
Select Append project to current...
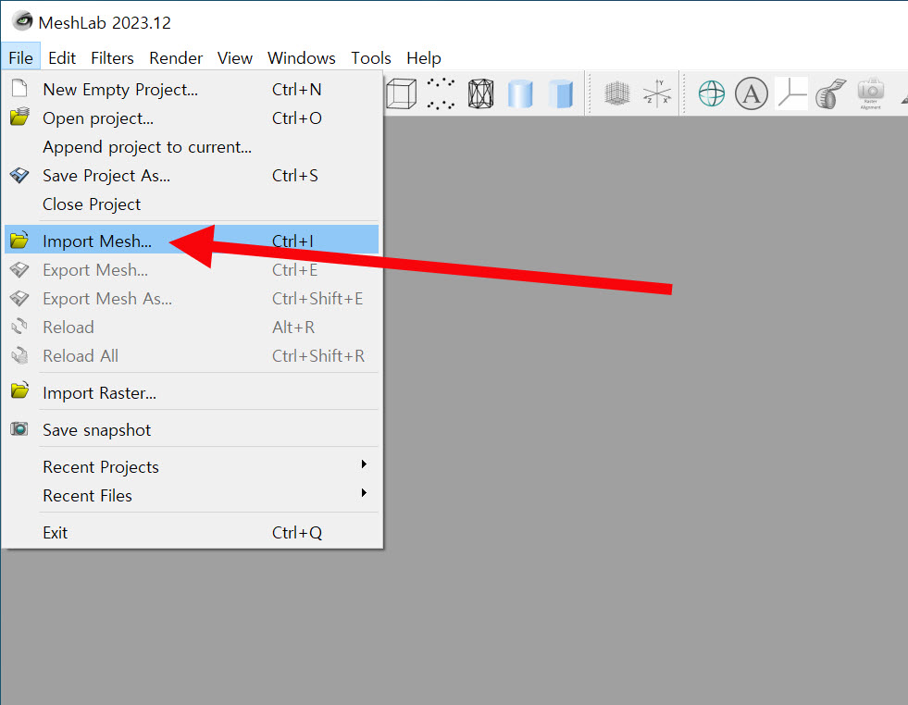point(192,147)
